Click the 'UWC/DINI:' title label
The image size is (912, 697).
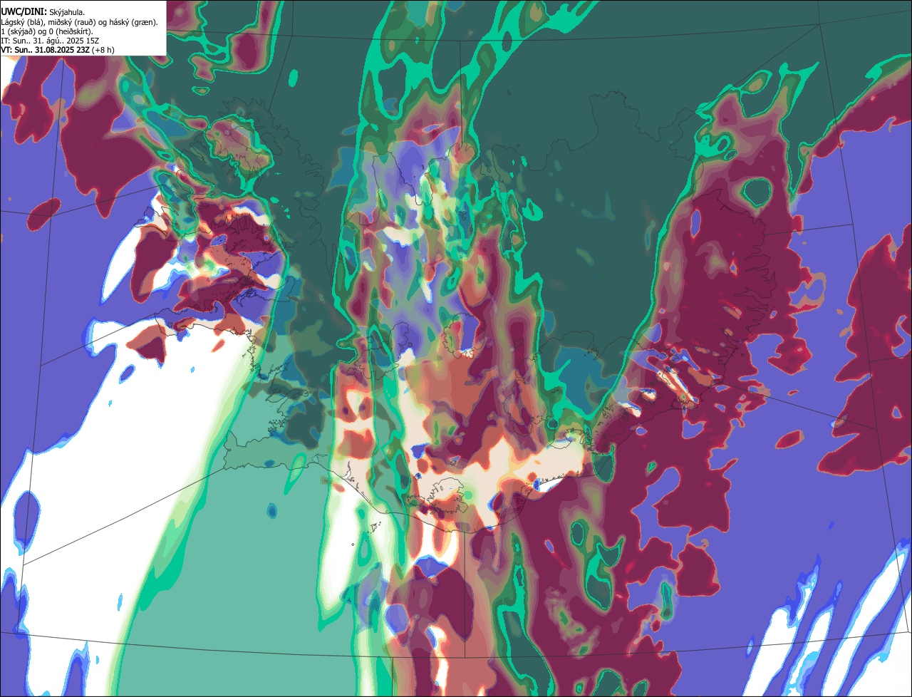coord(24,12)
